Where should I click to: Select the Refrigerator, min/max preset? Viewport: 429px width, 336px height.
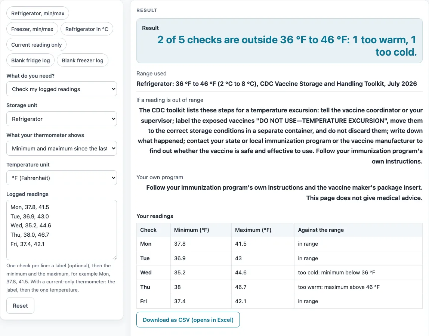[38, 13]
